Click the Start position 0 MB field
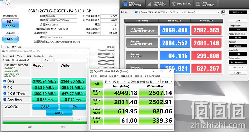Image resolution: width=249 pixels, height=132 pixels. [x=238, y=29]
